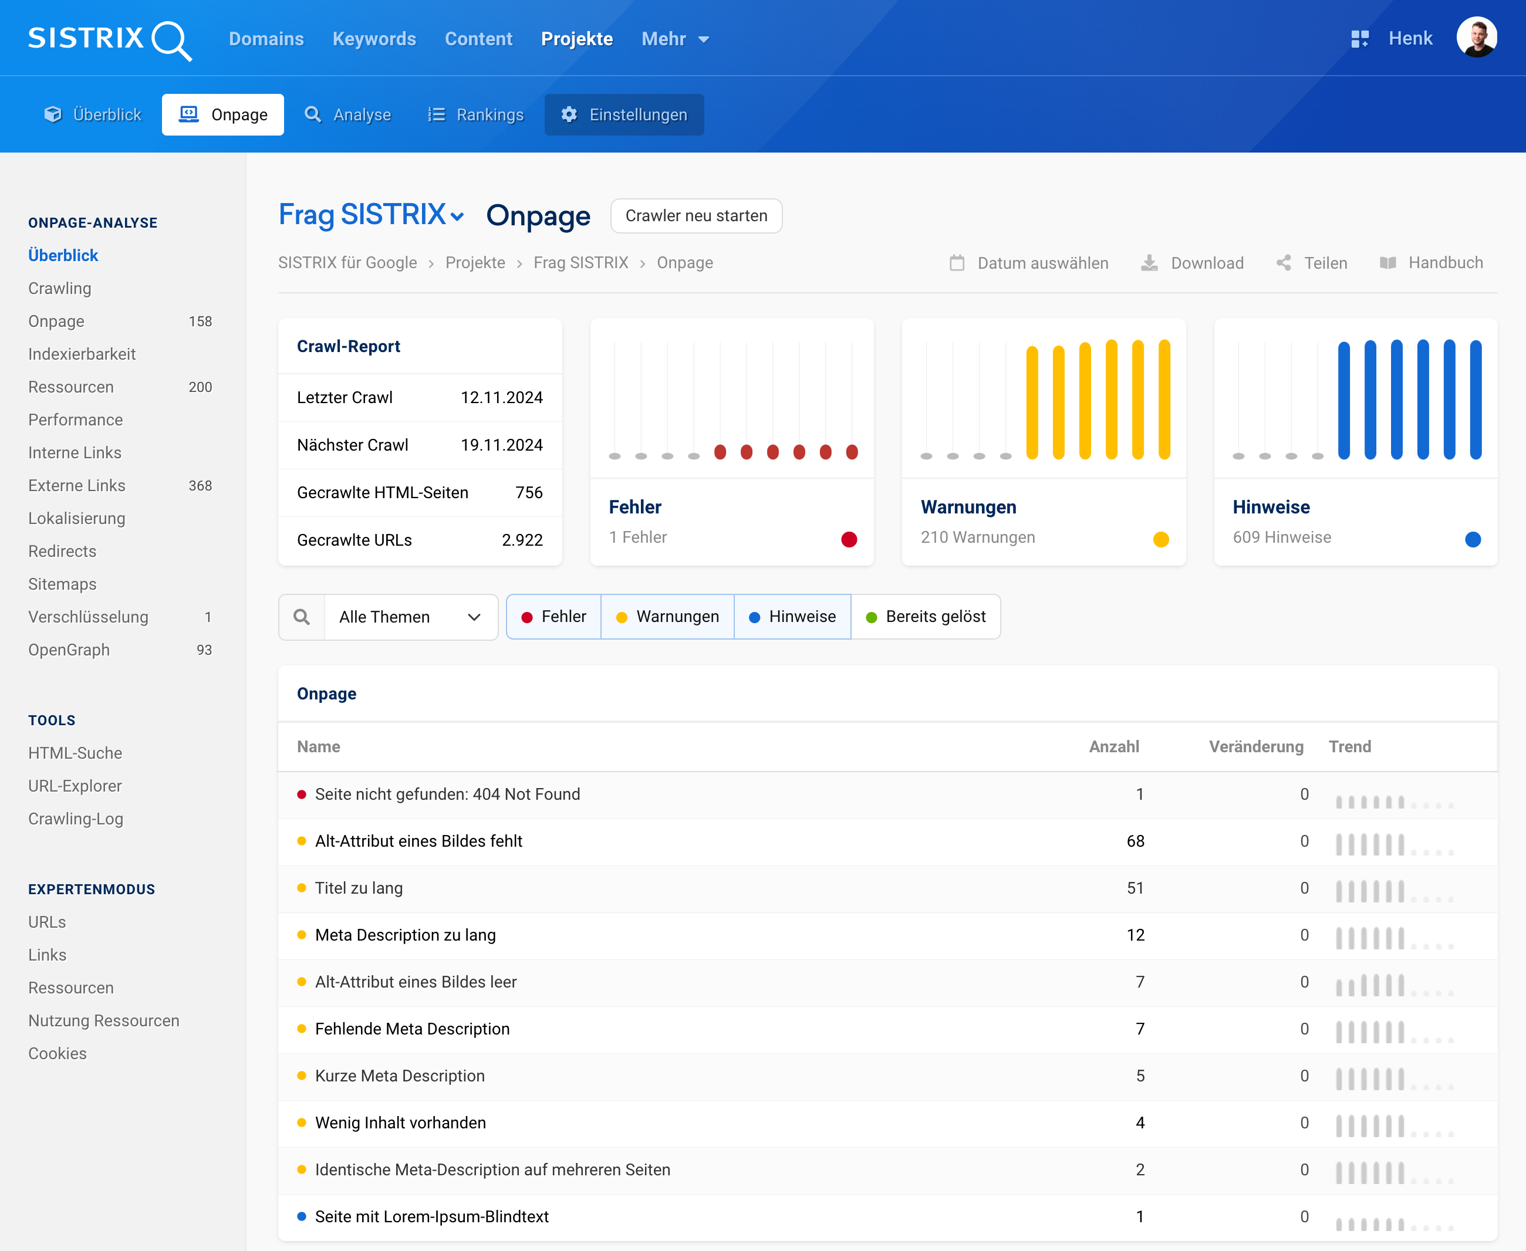This screenshot has width=1526, height=1251.
Task: Open the Content menu
Action: tap(478, 39)
